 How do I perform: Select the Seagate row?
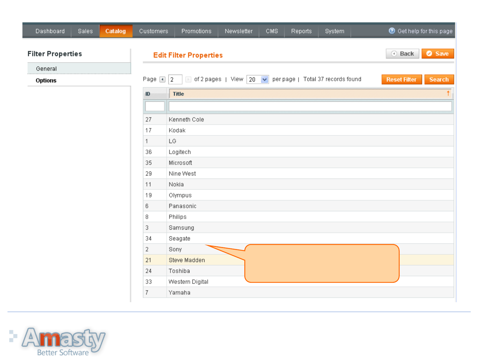pyautogui.click(x=298, y=239)
